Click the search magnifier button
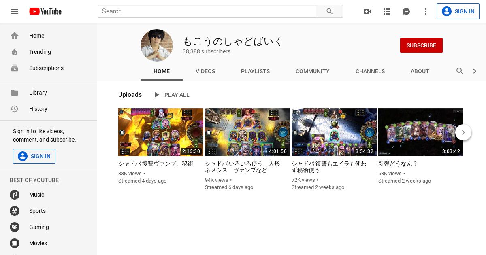 (330, 11)
